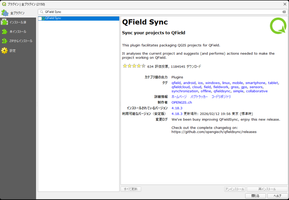
Task: Click the All Plugins puzzle icon in sidebar
Action: (x=5, y=13)
